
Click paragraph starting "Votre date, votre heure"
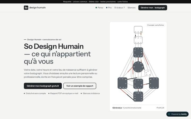point(60,73)
